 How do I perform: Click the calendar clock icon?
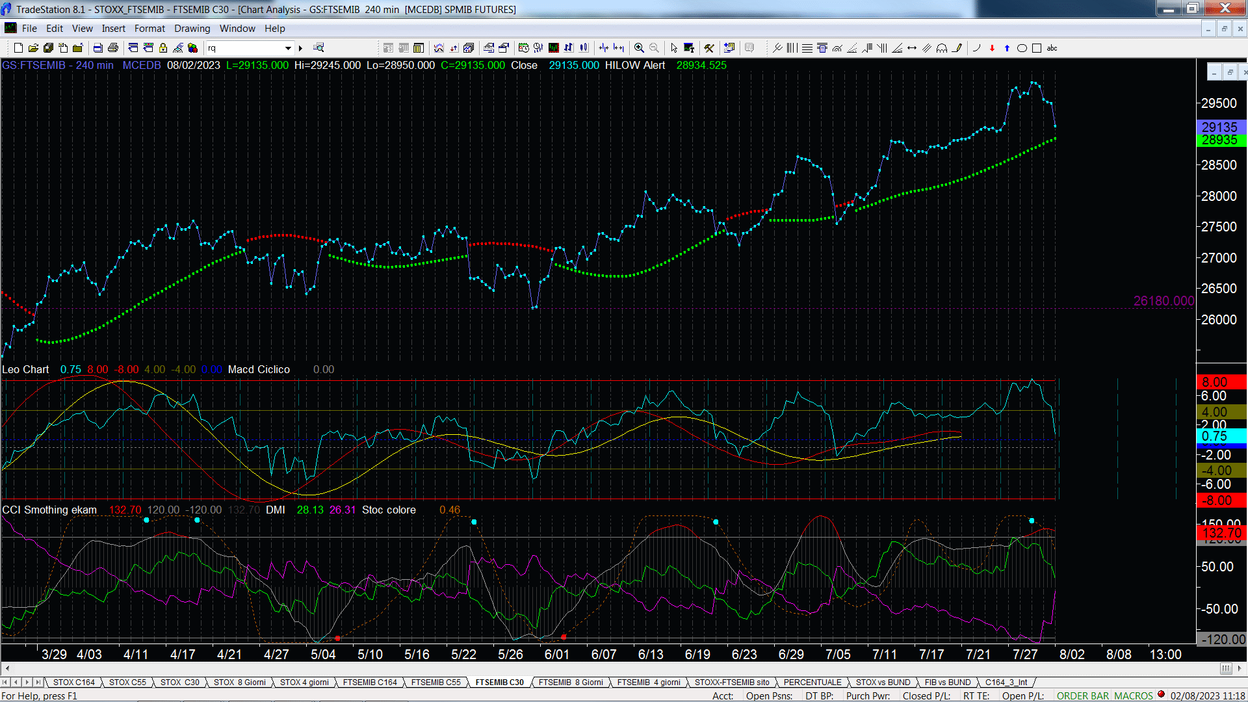click(x=523, y=48)
